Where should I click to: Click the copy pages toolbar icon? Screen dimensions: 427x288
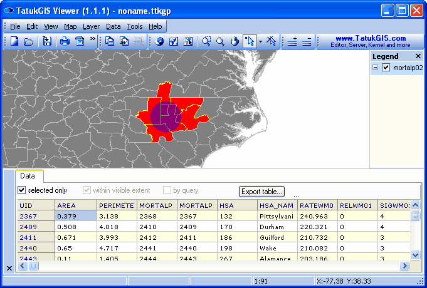click(x=110, y=41)
